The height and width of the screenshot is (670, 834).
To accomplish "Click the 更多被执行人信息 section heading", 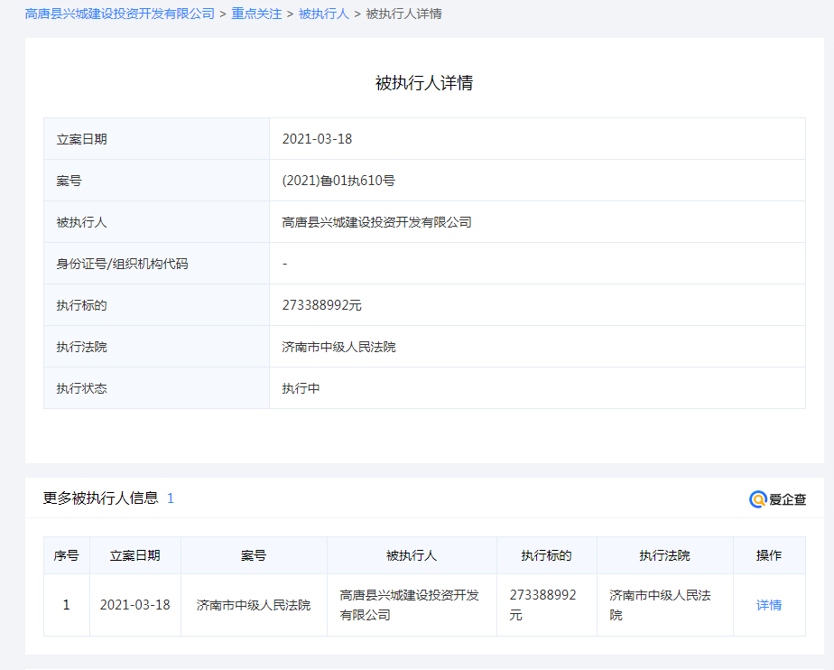I will 101,498.
